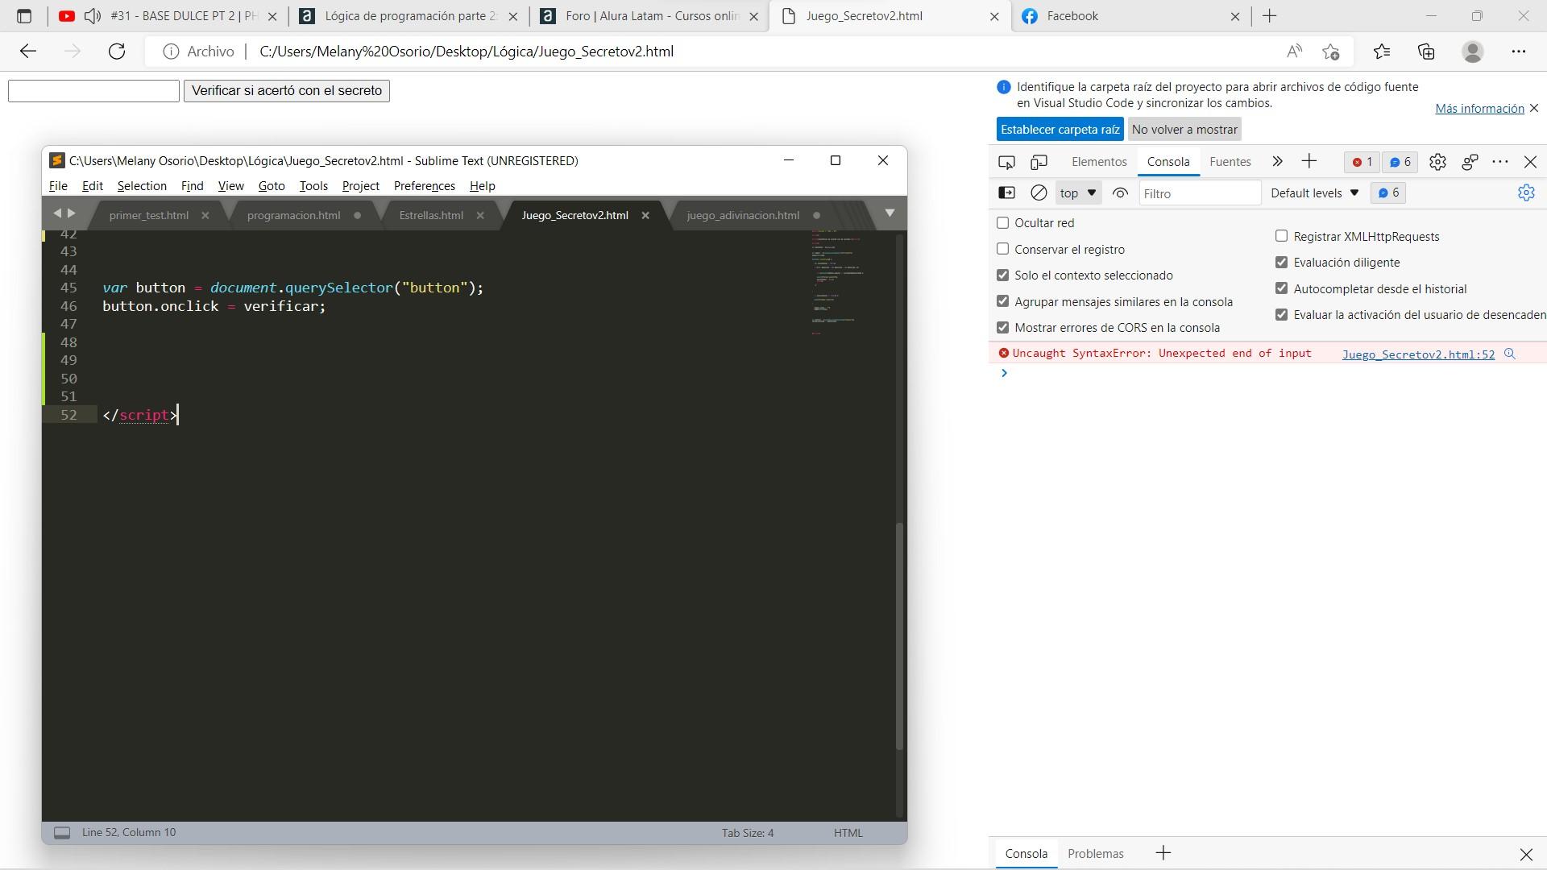Image resolution: width=1547 pixels, height=870 pixels.
Task: Open the browser profile avatar
Action: (x=1473, y=52)
